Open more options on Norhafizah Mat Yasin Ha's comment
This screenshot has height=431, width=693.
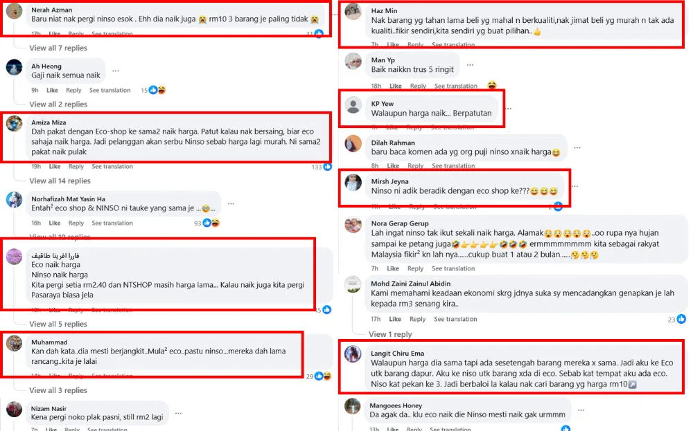click(231, 204)
